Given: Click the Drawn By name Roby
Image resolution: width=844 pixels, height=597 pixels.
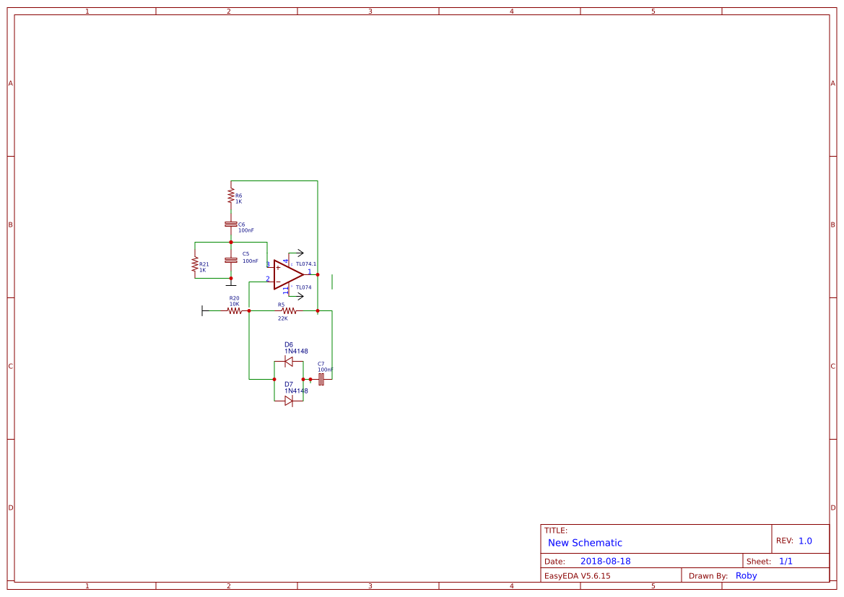Looking at the screenshot, I should point(747,575).
